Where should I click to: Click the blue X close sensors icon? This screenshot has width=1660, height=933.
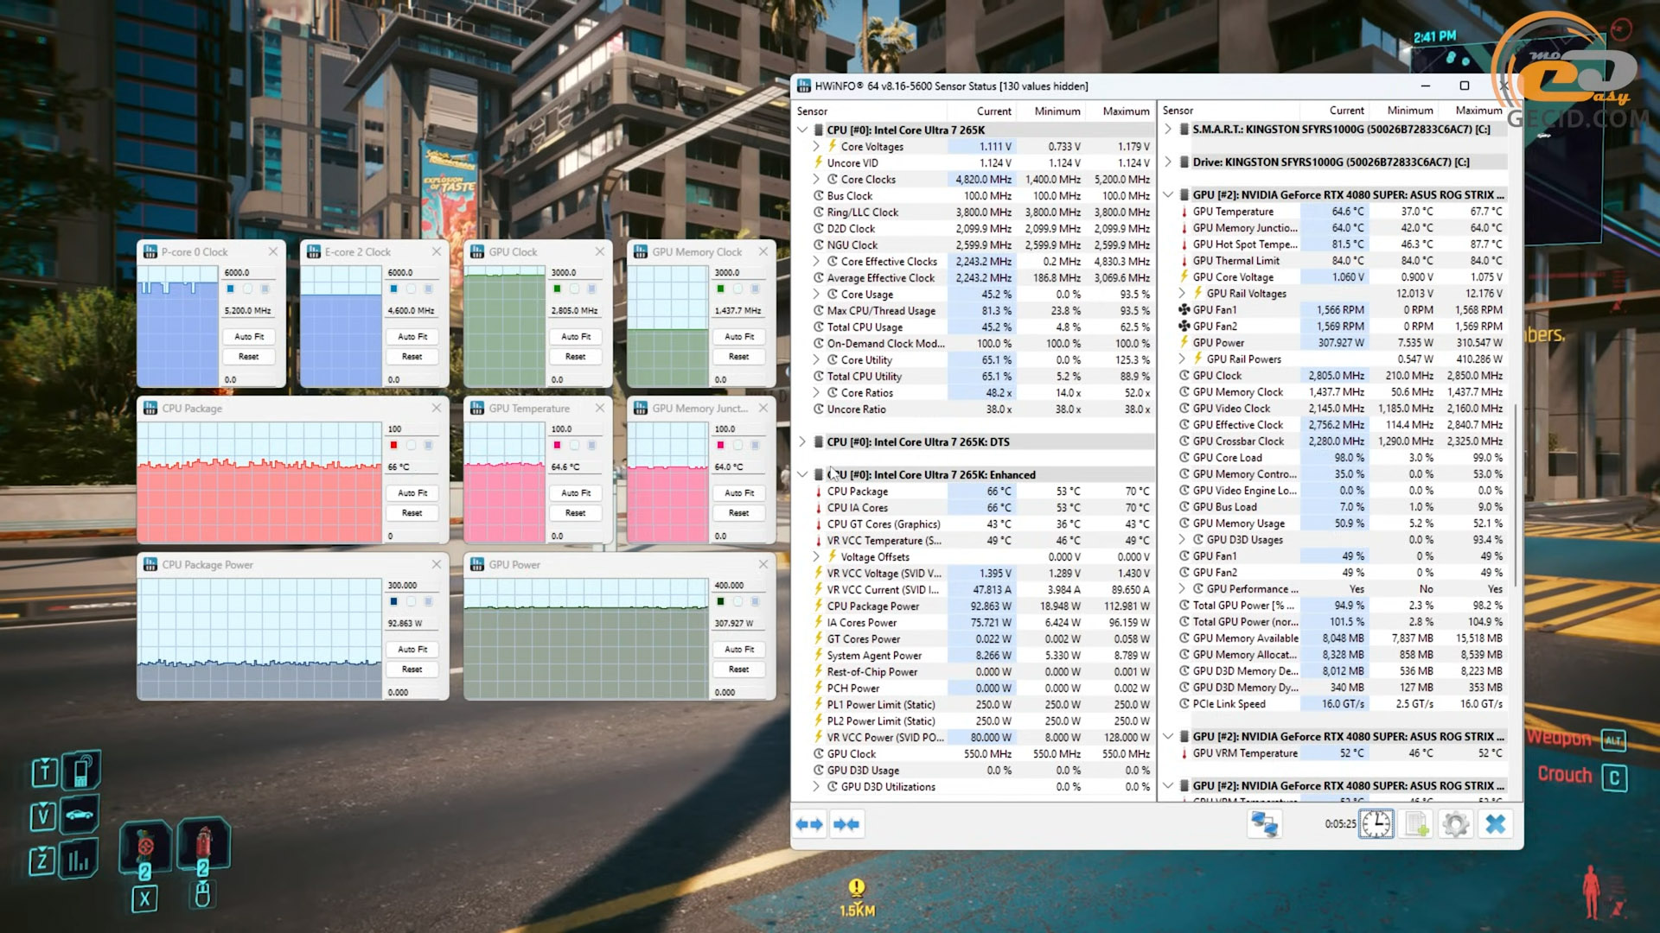[x=1496, y=824]
